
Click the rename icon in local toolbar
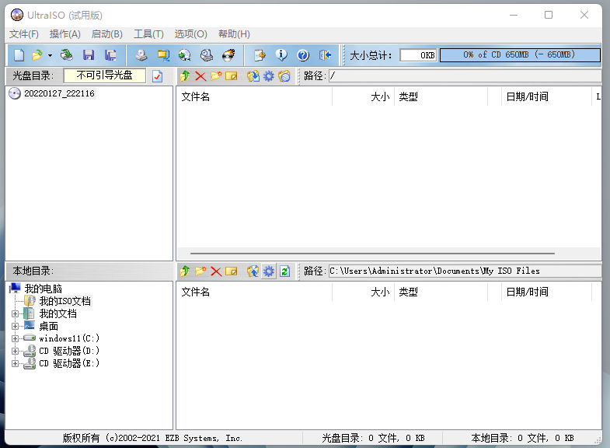tap(232, 271)
